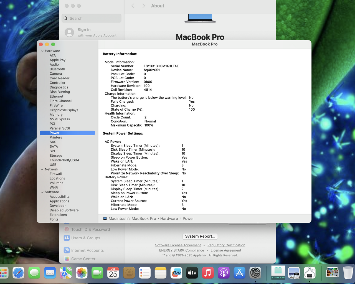Select Thunderbolt/USB4 in sidebar
Screen dimensions: 355x284
[x=64, y=160]
